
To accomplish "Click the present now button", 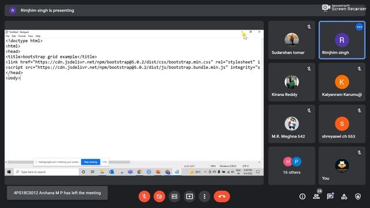I will click(190, 196).
